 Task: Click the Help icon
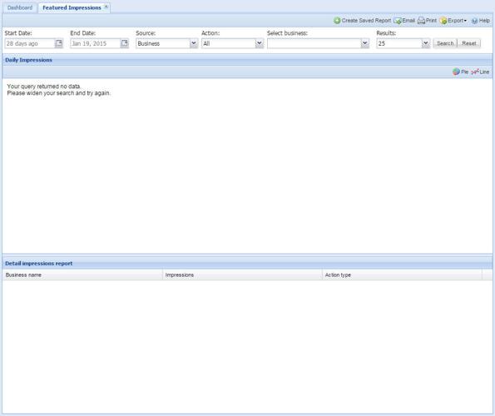[x=474, y=21]
